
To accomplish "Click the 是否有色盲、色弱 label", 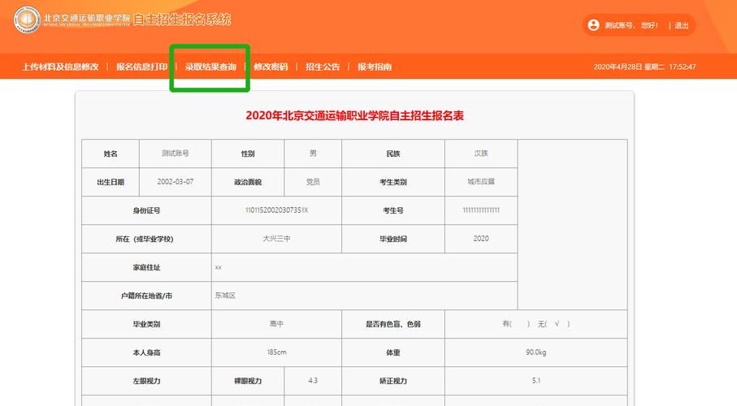I will point(393,324).
